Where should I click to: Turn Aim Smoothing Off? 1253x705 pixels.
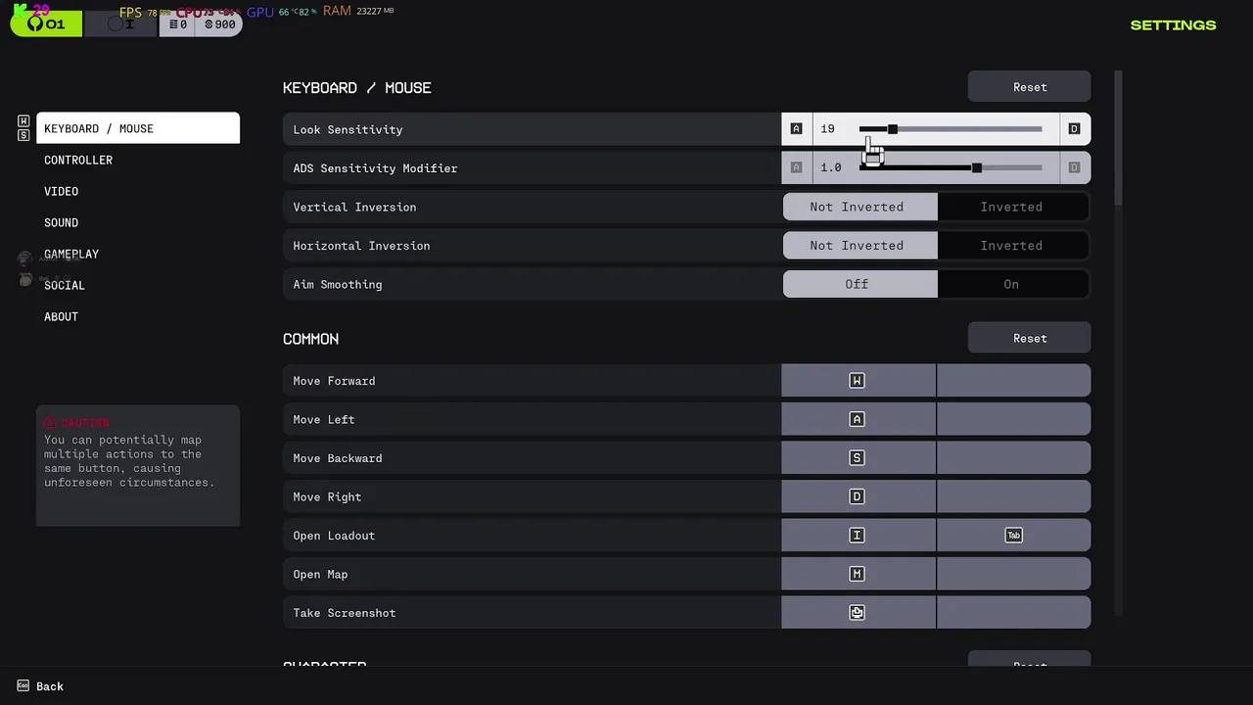click(859, 284)
